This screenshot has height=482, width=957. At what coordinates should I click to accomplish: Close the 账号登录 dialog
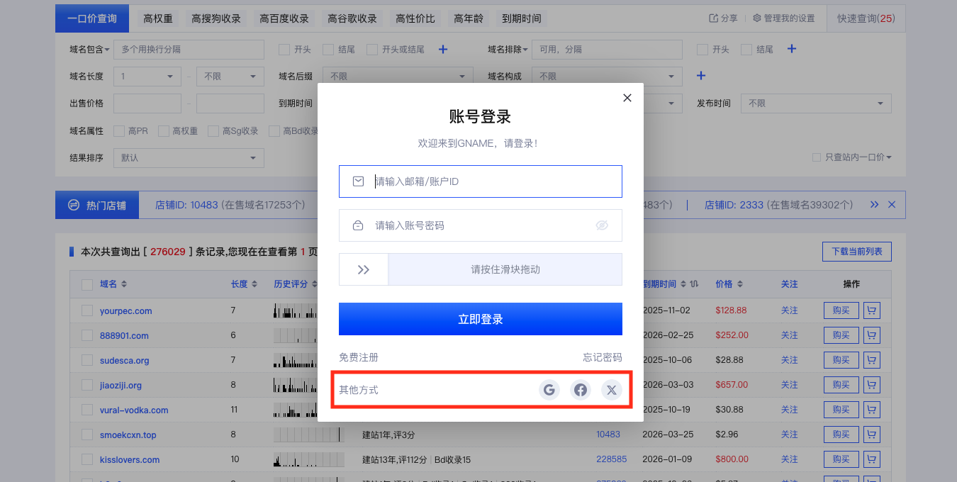coord(627,98)
